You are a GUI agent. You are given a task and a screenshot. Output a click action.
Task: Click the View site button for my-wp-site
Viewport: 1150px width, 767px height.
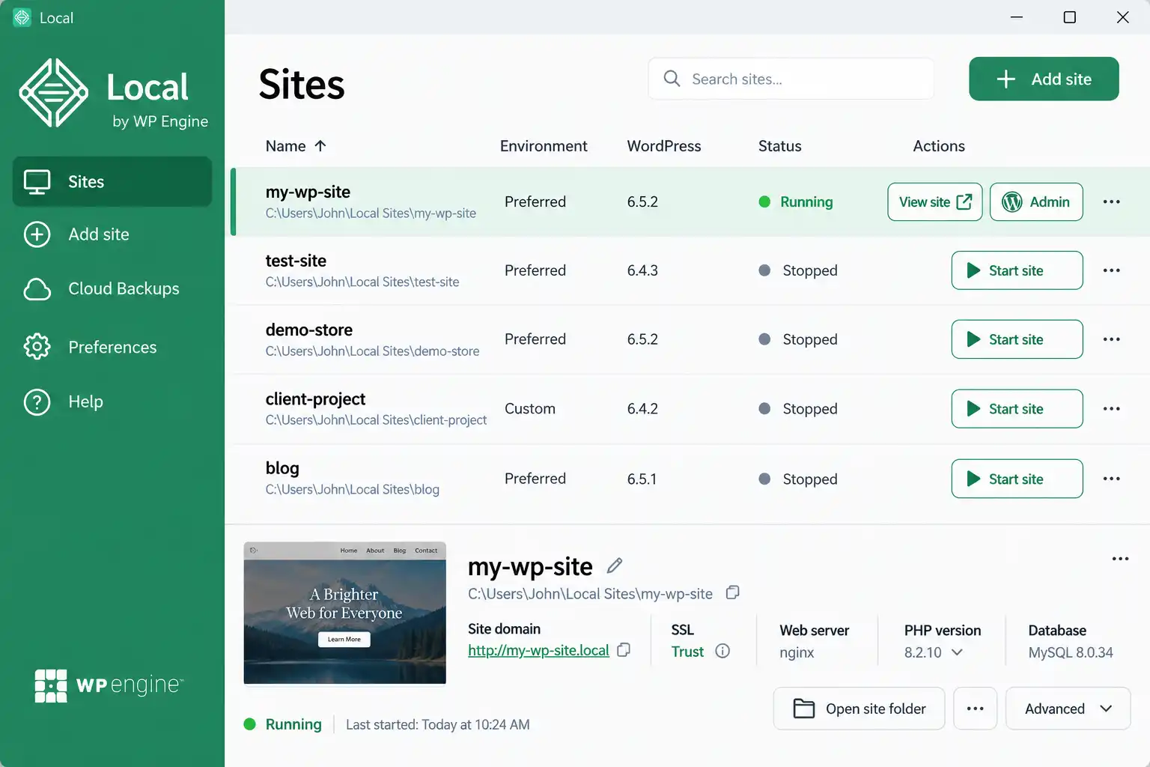935,201
